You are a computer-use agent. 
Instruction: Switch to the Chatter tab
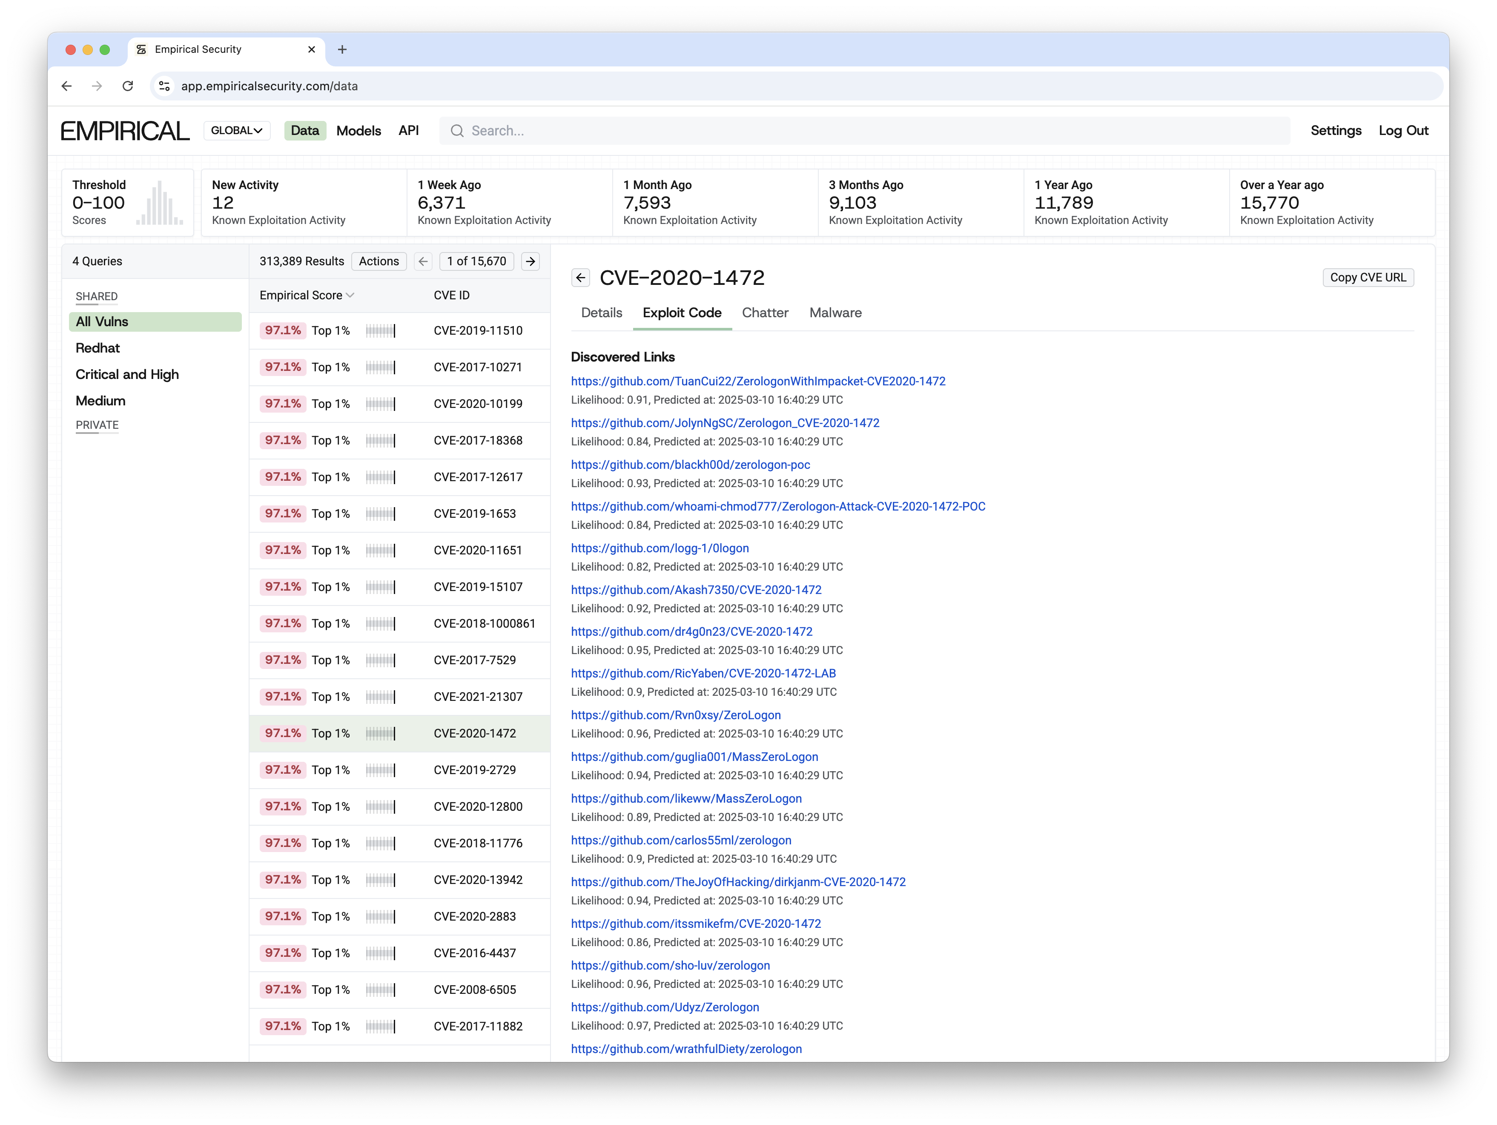click(x=765, y=313)
